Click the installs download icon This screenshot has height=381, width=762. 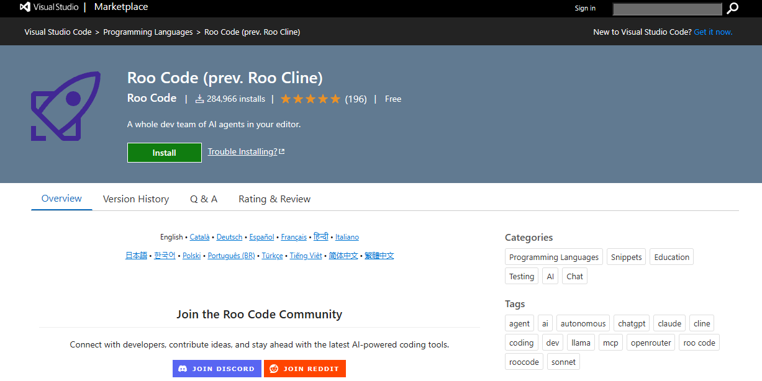pyautogui.click(x=199, y=99)
